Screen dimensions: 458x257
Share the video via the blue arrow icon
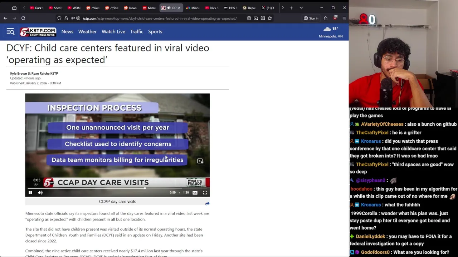point(207,203)
